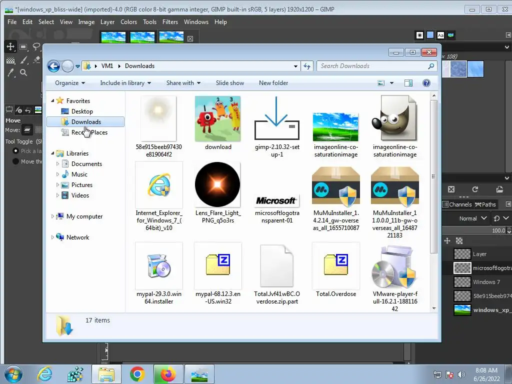Open GIMP Layer menu
Screen dimensions: 512x384
pyautogui.click(x=107, y=22)
